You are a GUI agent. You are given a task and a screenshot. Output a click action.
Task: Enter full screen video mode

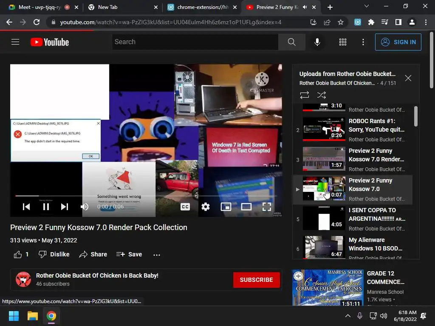click(x=267, y=207)
